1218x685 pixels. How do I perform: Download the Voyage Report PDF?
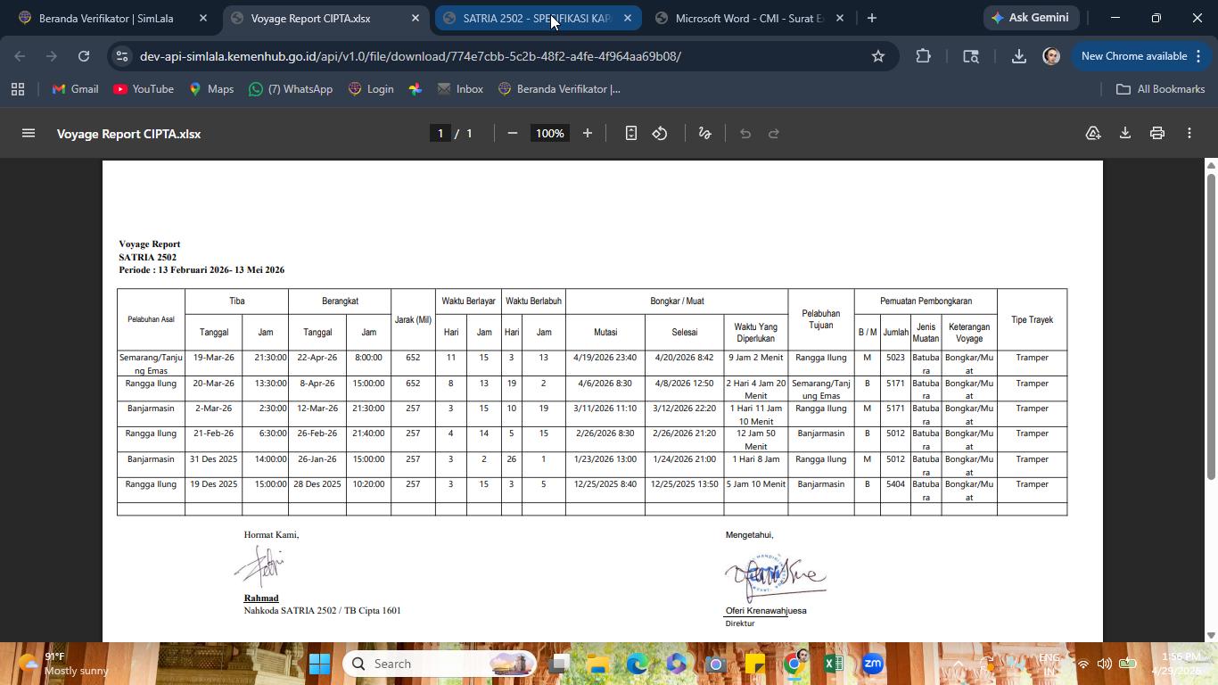[1125, 133]
